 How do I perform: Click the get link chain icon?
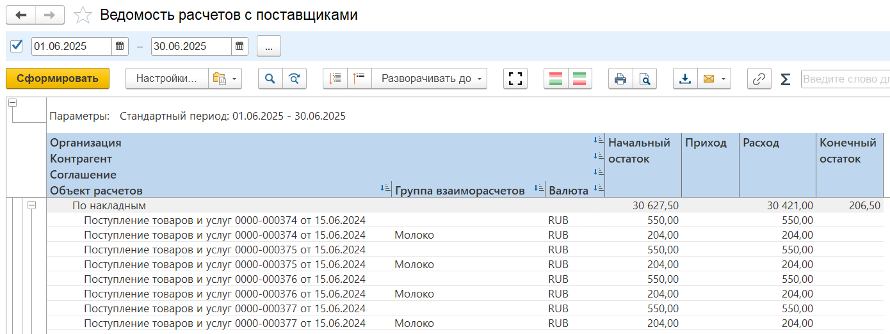click(759, 79)
